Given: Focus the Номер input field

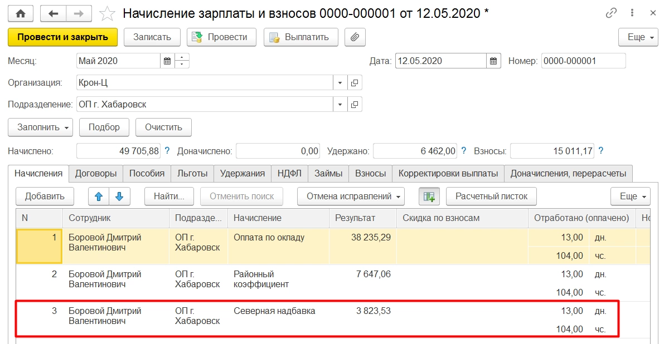Looking at the screenshot, I should 584,61.
